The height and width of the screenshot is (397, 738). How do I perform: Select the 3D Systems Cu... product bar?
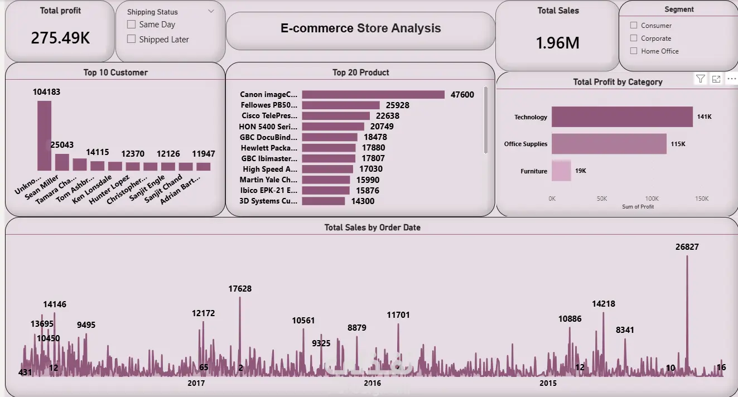(x=324, y=201)
